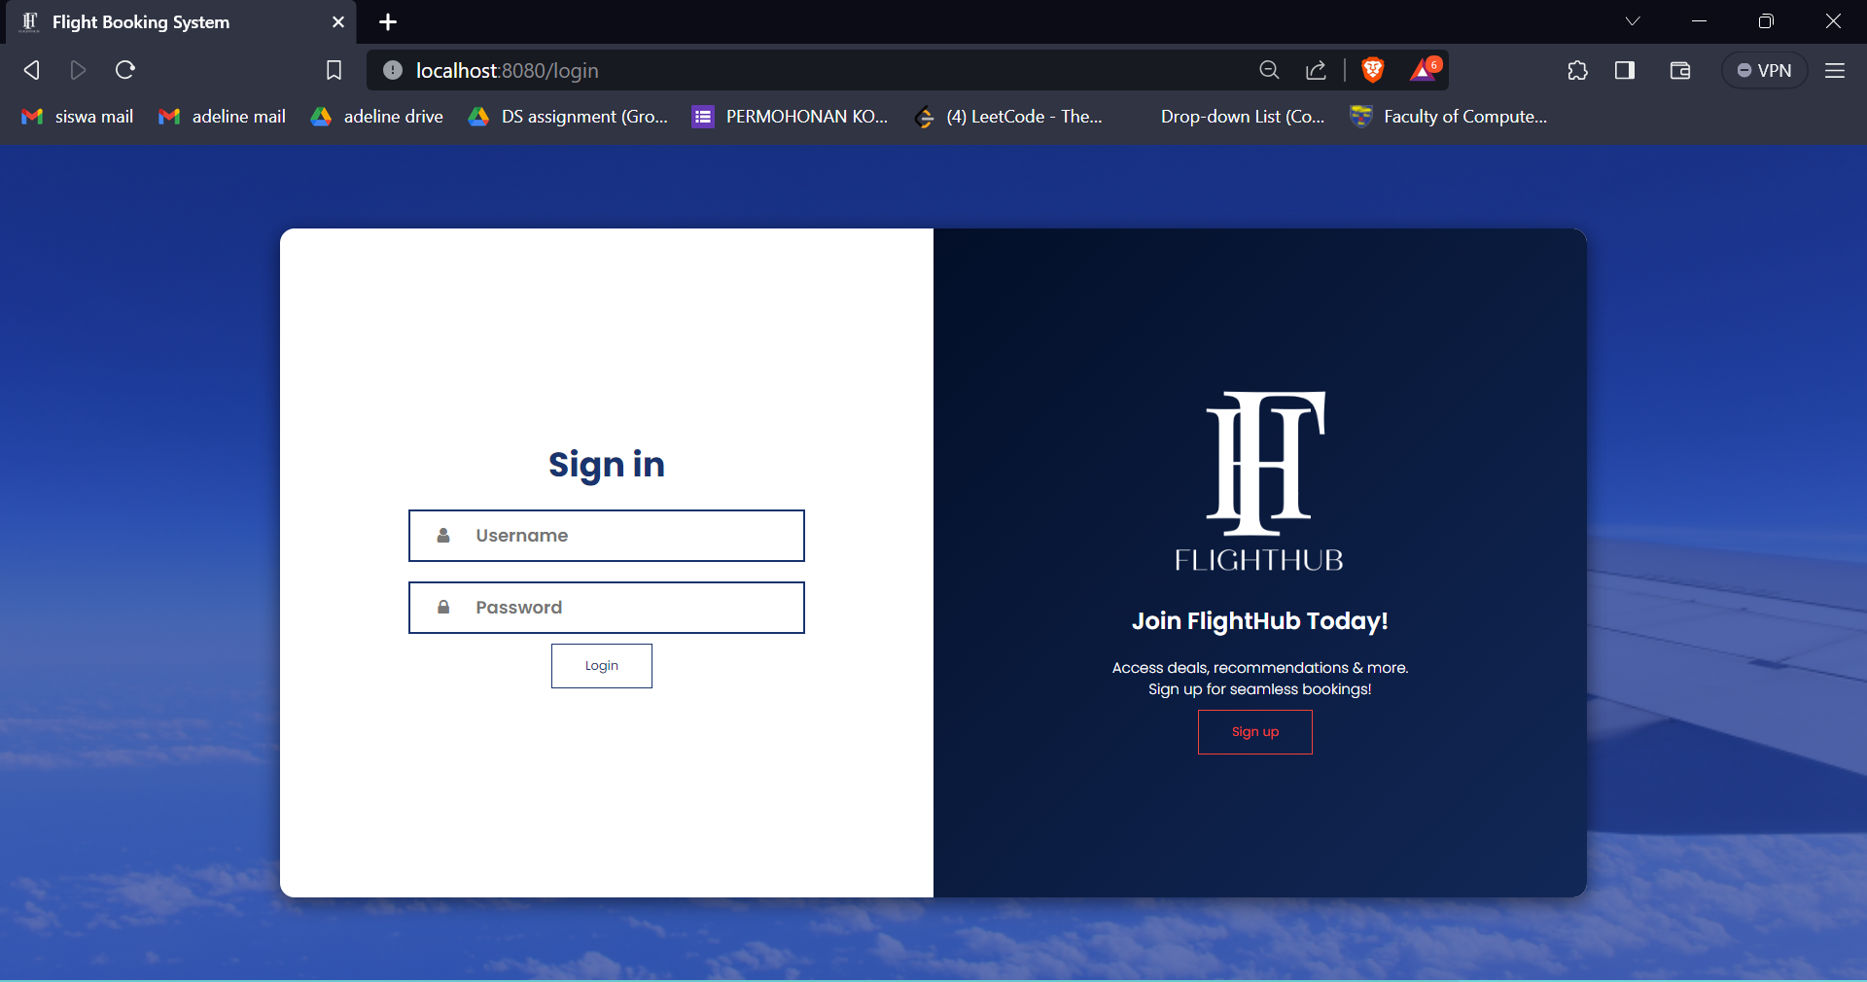Focus the Password input field
1867x982 pixels.
607,608
